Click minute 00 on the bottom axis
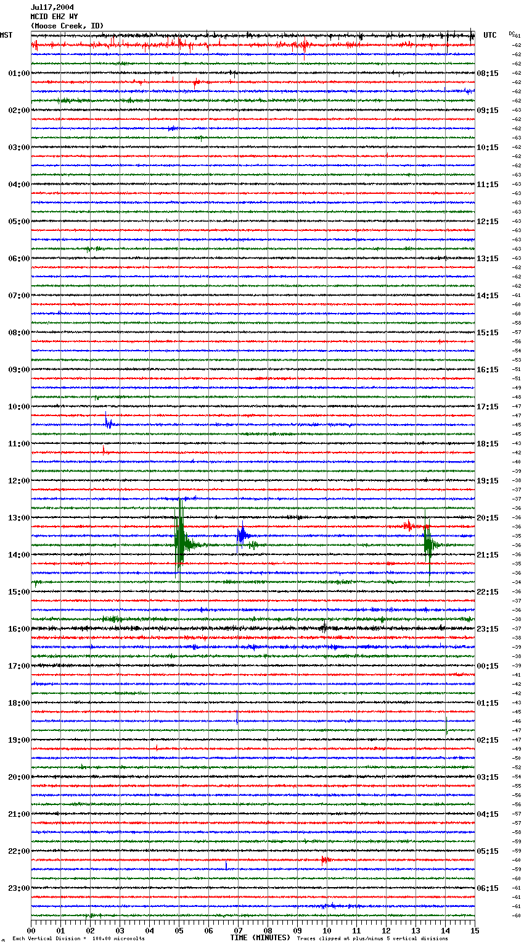This screenshot has width=524, height=947. pos(31,930)
